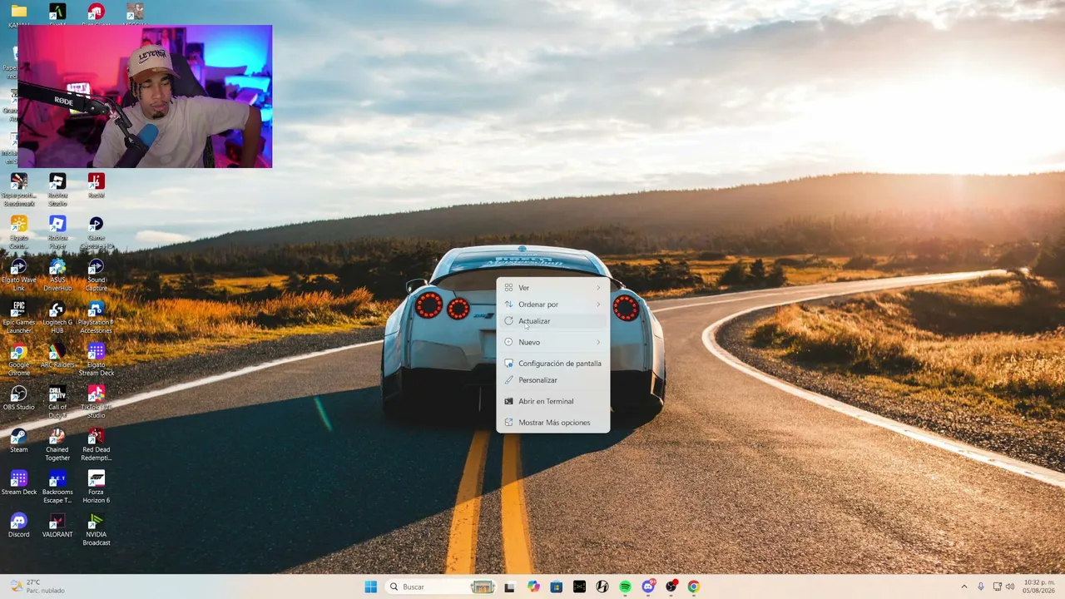This screenshot has height=599, width=1065.
Task: Choose Personalizar in the context menu
Action: pyautogui.click(x=552, y=380)
